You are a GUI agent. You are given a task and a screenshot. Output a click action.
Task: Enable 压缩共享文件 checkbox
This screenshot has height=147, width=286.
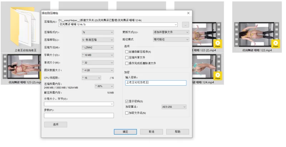[x=127, y=57]
